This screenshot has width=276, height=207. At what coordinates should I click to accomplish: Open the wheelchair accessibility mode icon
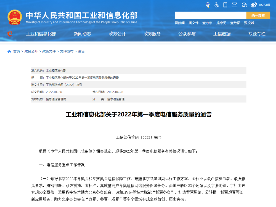click(217, 5)
